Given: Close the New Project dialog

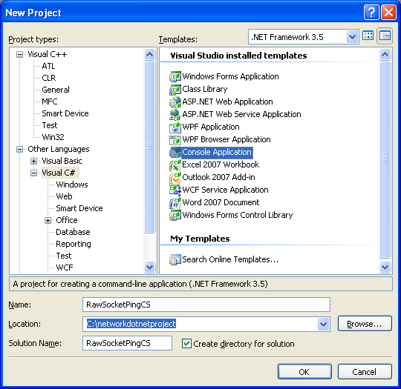Looking at the screenshot, I should (388, 13).
